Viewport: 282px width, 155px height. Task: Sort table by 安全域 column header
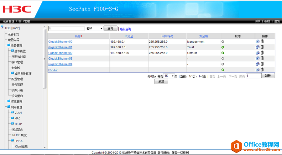tap(204, 36)
